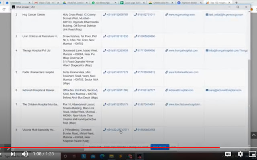Click Goraswadi Lane, Malad West address cell
Viewport: 257px width, 160px height.
click(x=80, y=58)
